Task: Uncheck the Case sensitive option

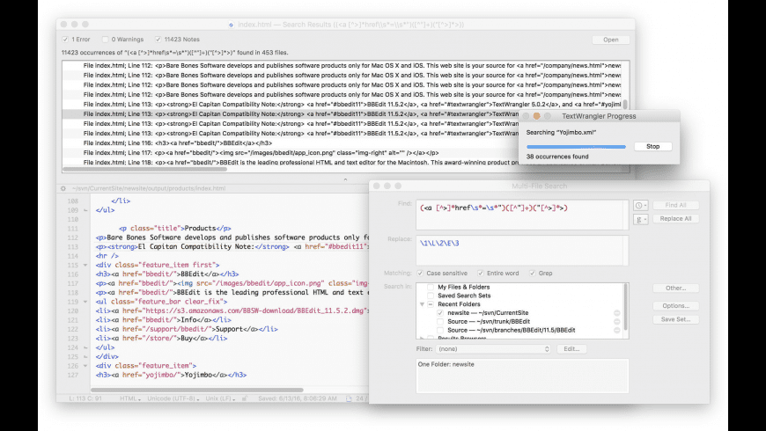Action: click(x=420, y=274)
